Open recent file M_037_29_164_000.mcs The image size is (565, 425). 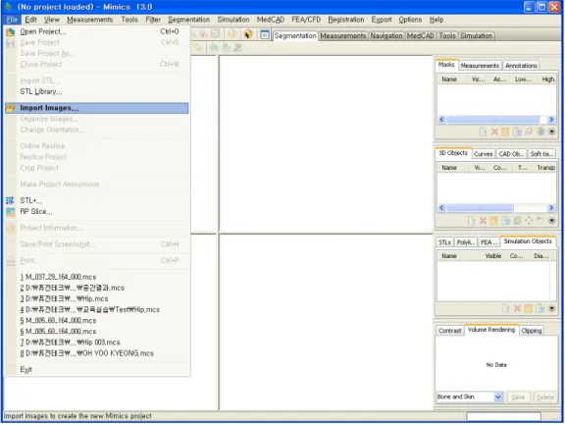click(x=59, y=277)
